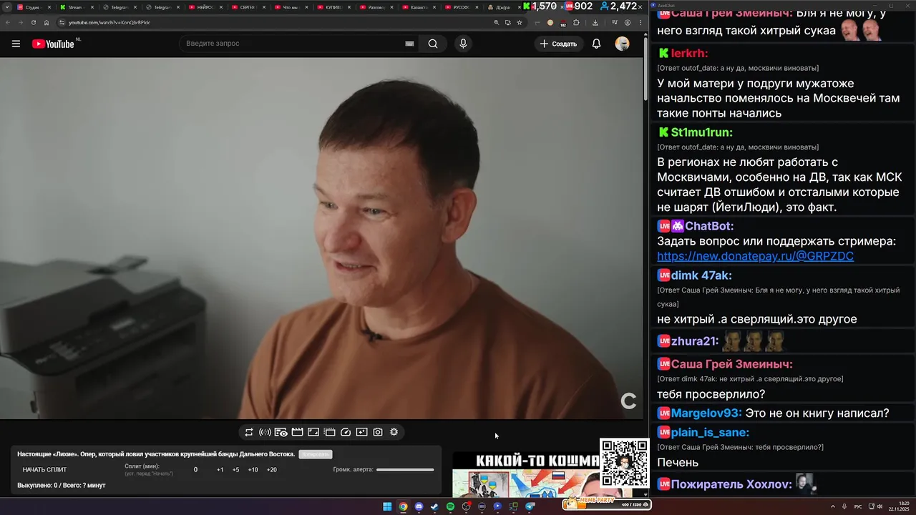Viewport: 916px width, 515px height.
Task: Click the dashed-frame cinema icon in player toolbar
Action: pyautogui.click(x=329, y=432)
